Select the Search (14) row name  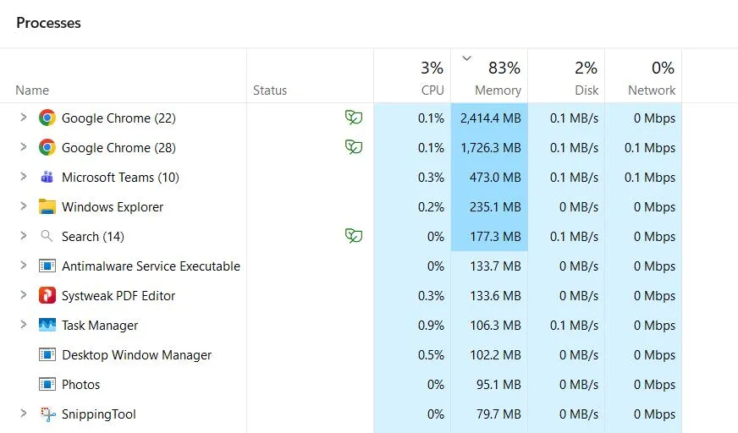coord(93,237)
